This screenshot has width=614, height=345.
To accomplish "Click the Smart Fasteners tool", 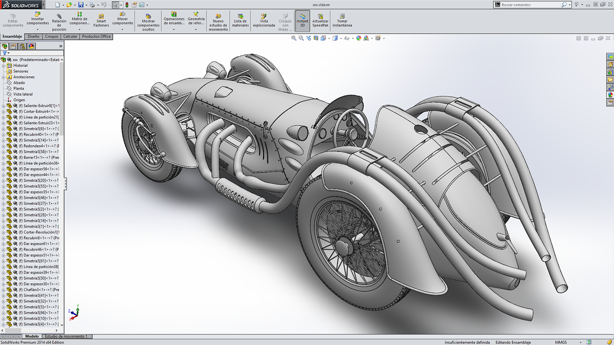I will click(x=101, y=20).
